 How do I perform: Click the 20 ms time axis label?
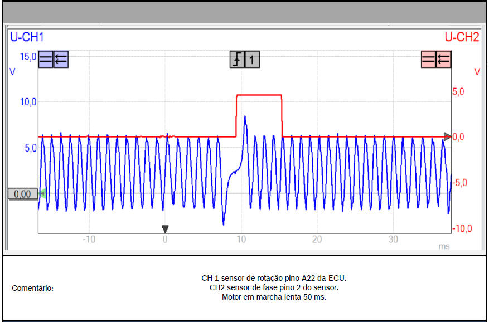(317, 240)
